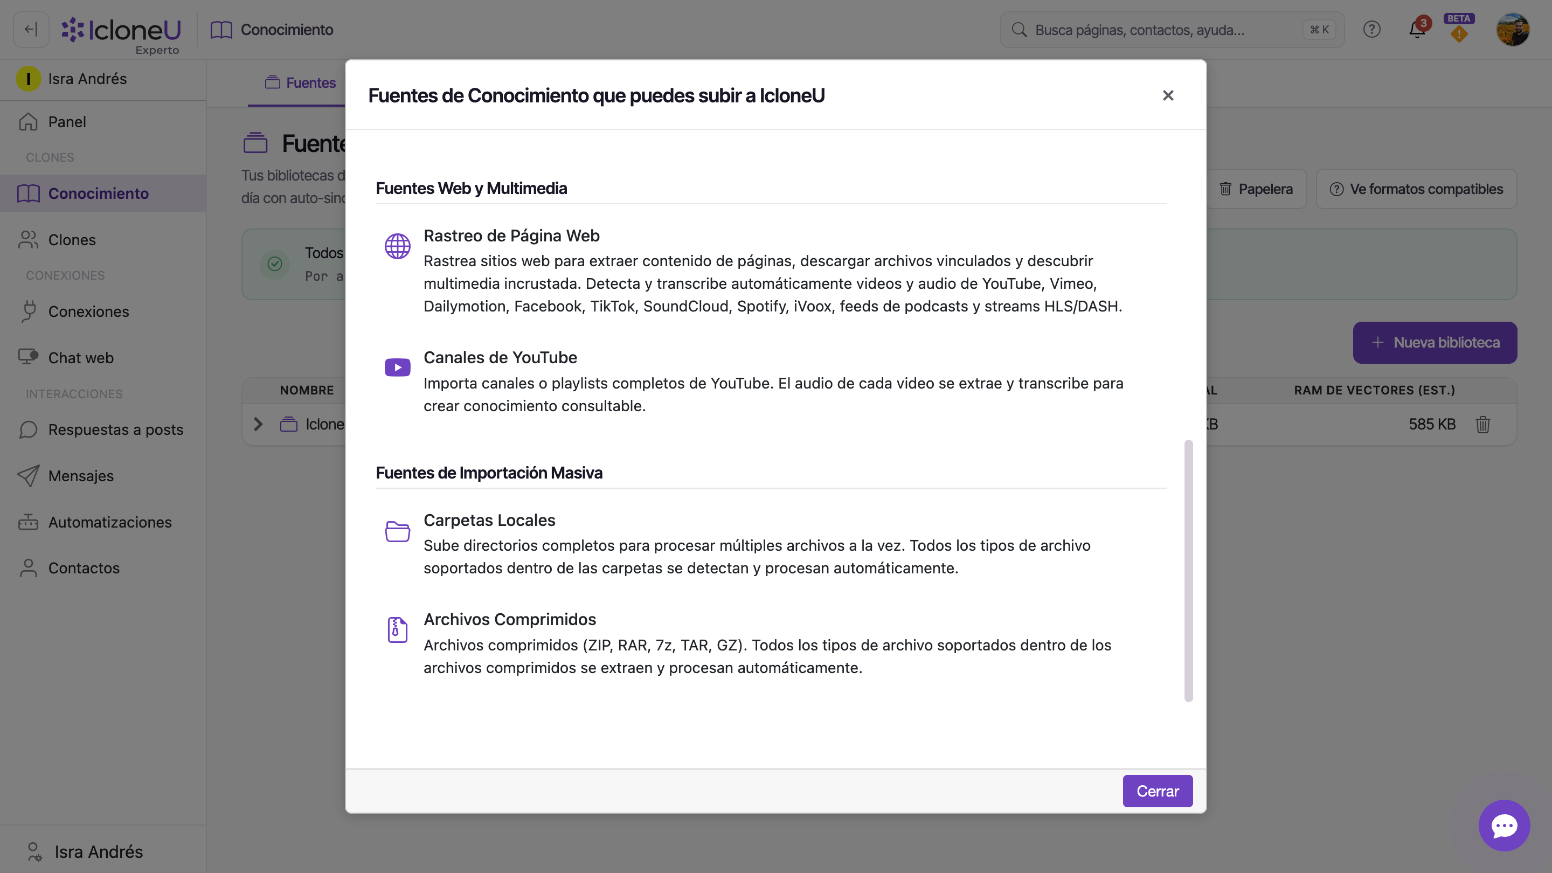Click the Nueva biblioteca button

[1435, 343]
